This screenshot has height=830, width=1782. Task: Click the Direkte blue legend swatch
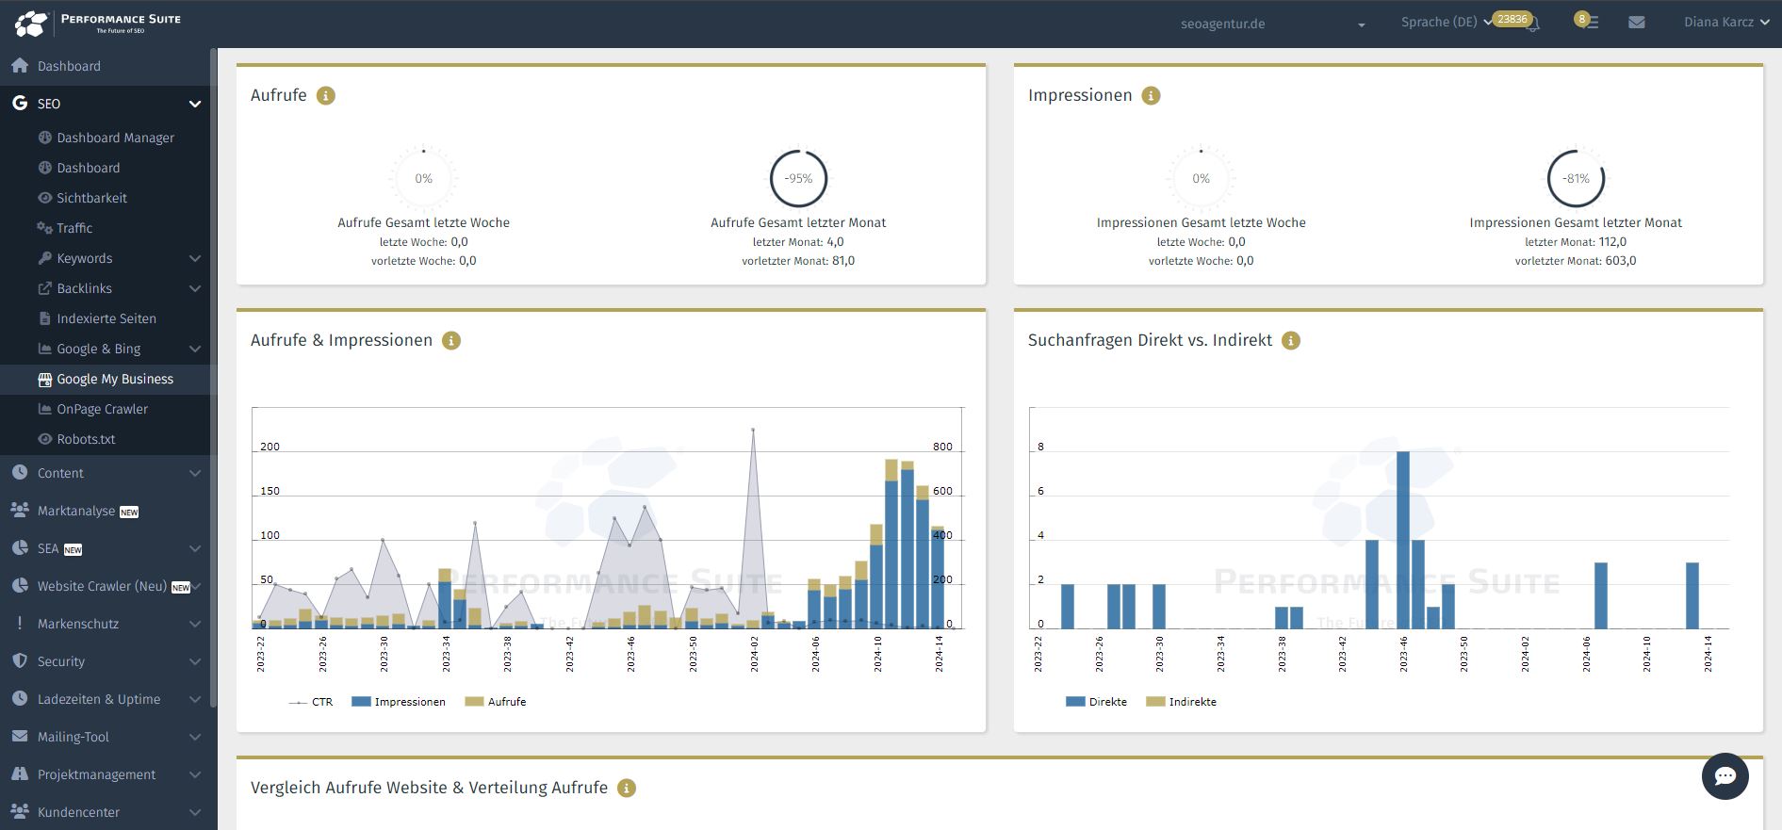[x=1075, y=702]
